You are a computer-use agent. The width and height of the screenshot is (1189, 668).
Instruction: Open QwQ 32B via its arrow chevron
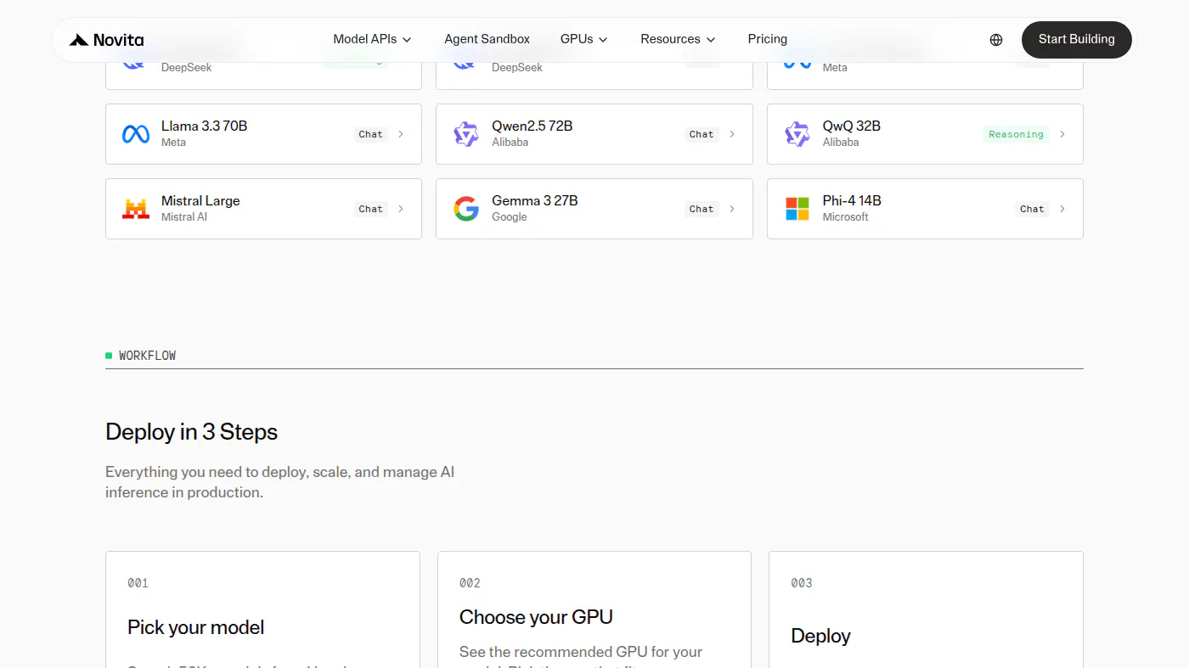click(x=1062, y=134)
